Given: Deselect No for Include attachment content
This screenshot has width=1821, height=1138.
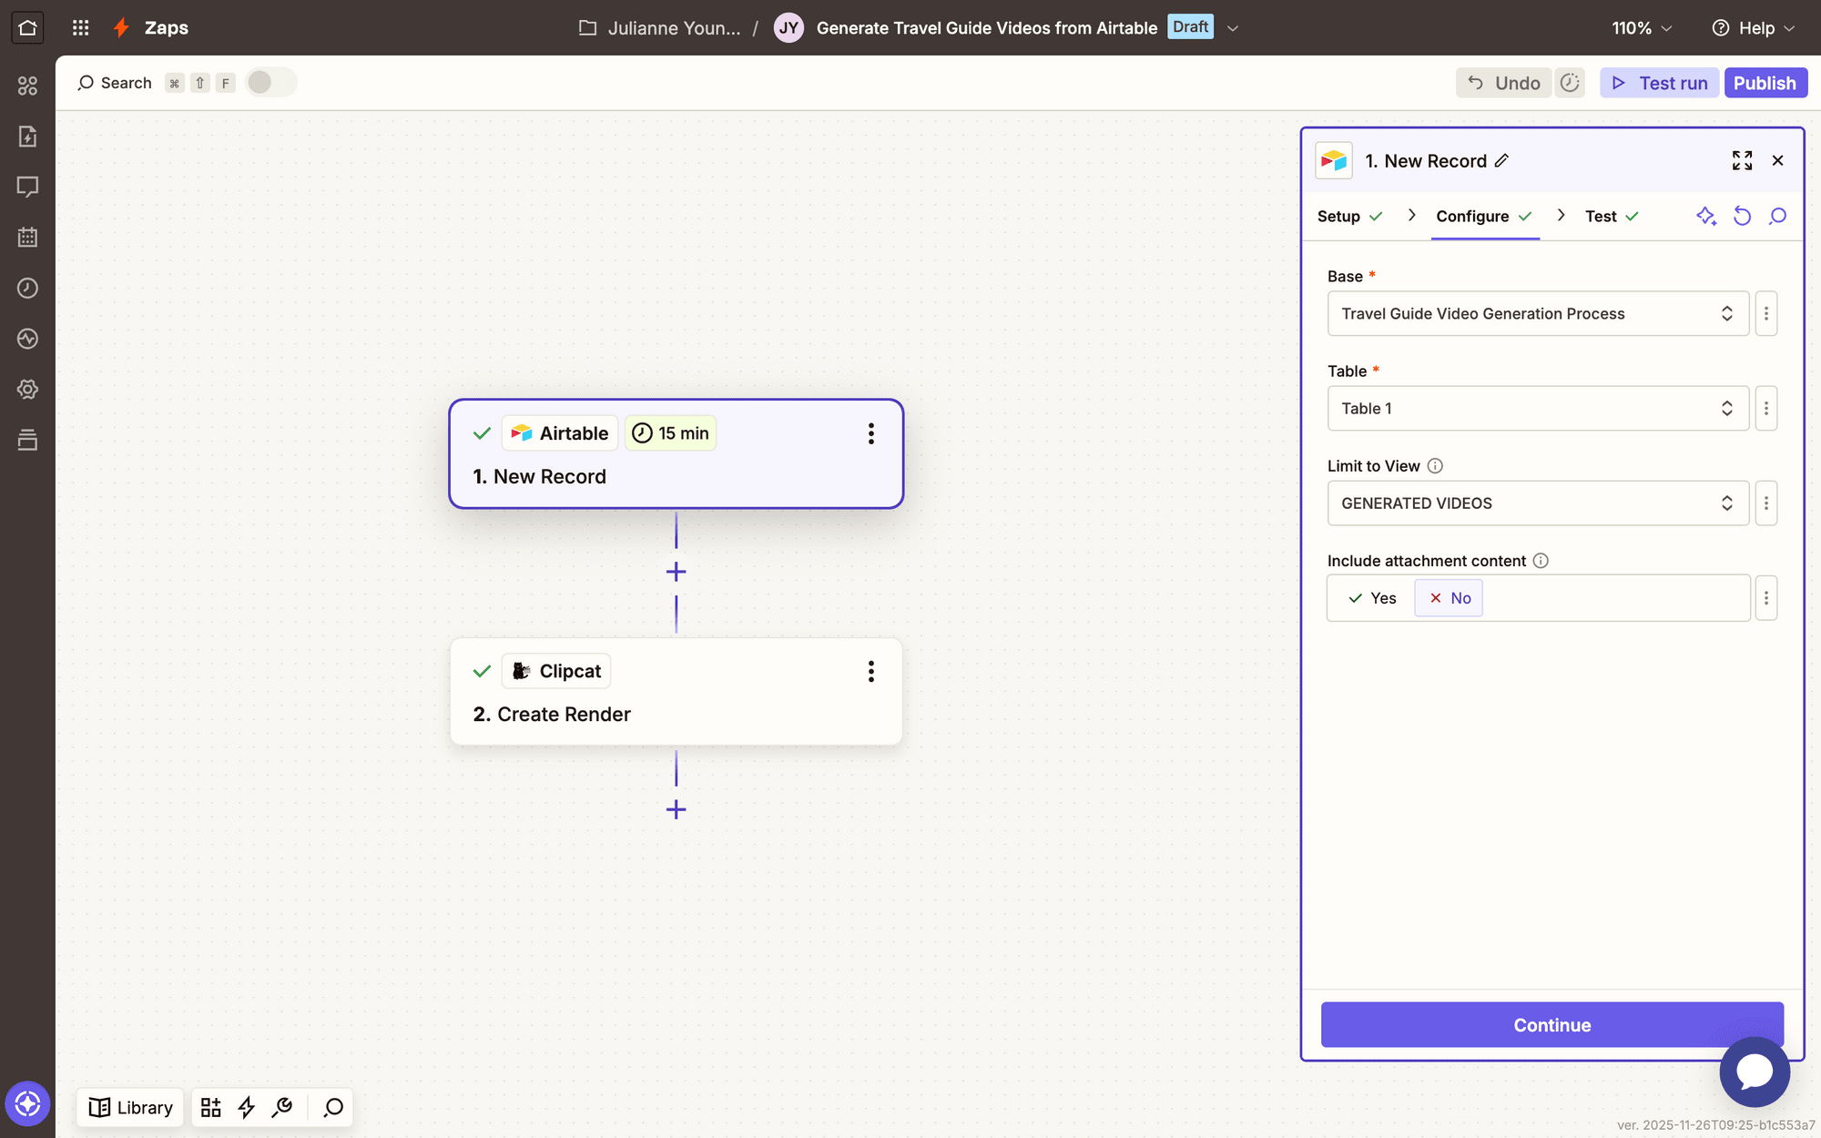Looking at the screenshot, I should tap(1448, 598).
